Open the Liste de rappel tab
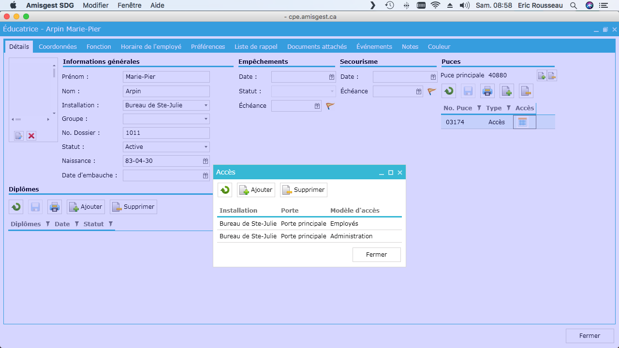 coord(256,47)
